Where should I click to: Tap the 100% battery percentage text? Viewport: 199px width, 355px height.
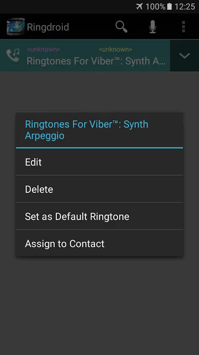pyautogui.click(x=156, y=7)
